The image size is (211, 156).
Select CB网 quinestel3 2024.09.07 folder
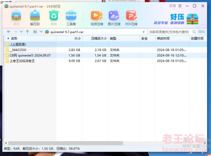click(105, 55)
